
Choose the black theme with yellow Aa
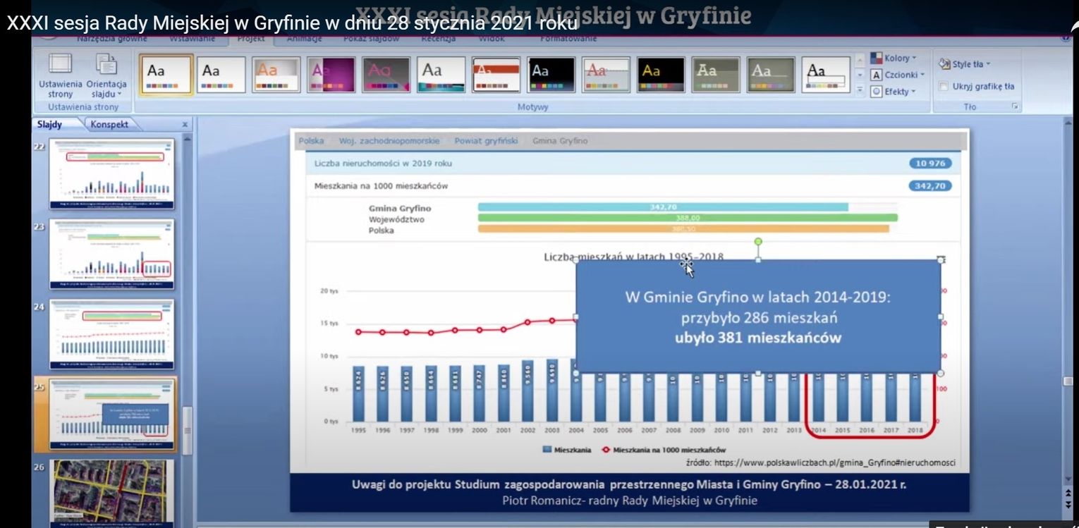coord(660,74)
